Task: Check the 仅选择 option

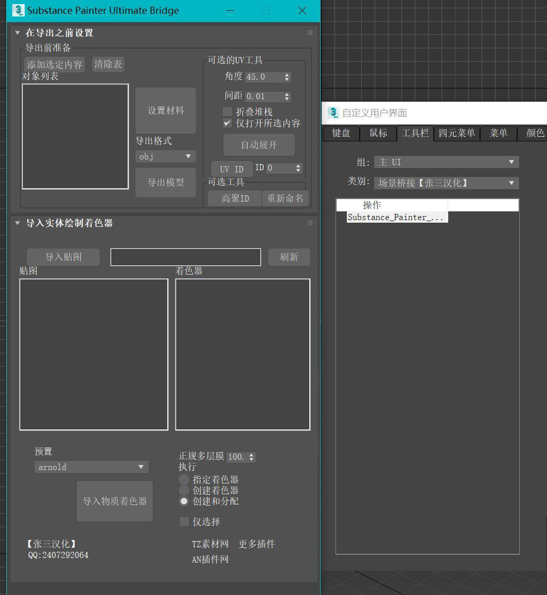Action: point(184,521)
